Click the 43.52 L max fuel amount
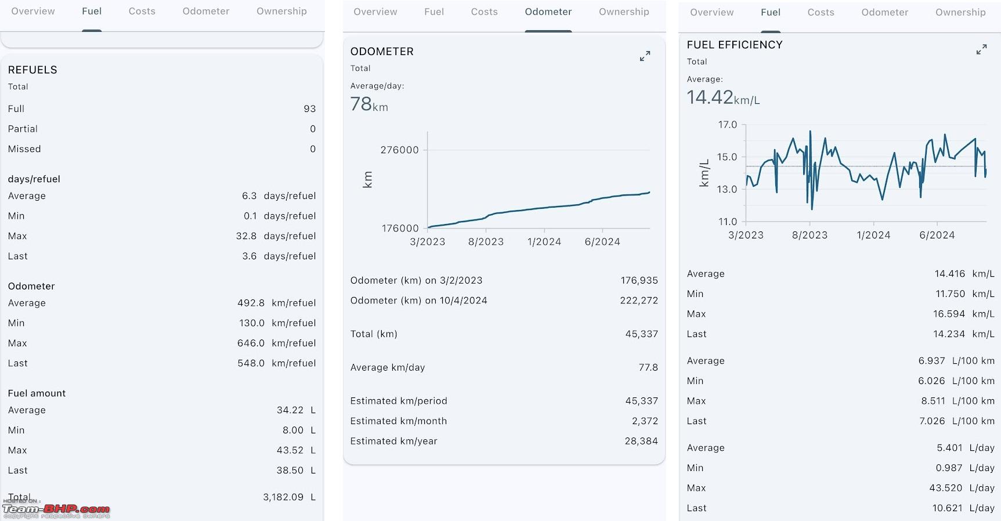The image size is (1001, 521). coord(296,450)
